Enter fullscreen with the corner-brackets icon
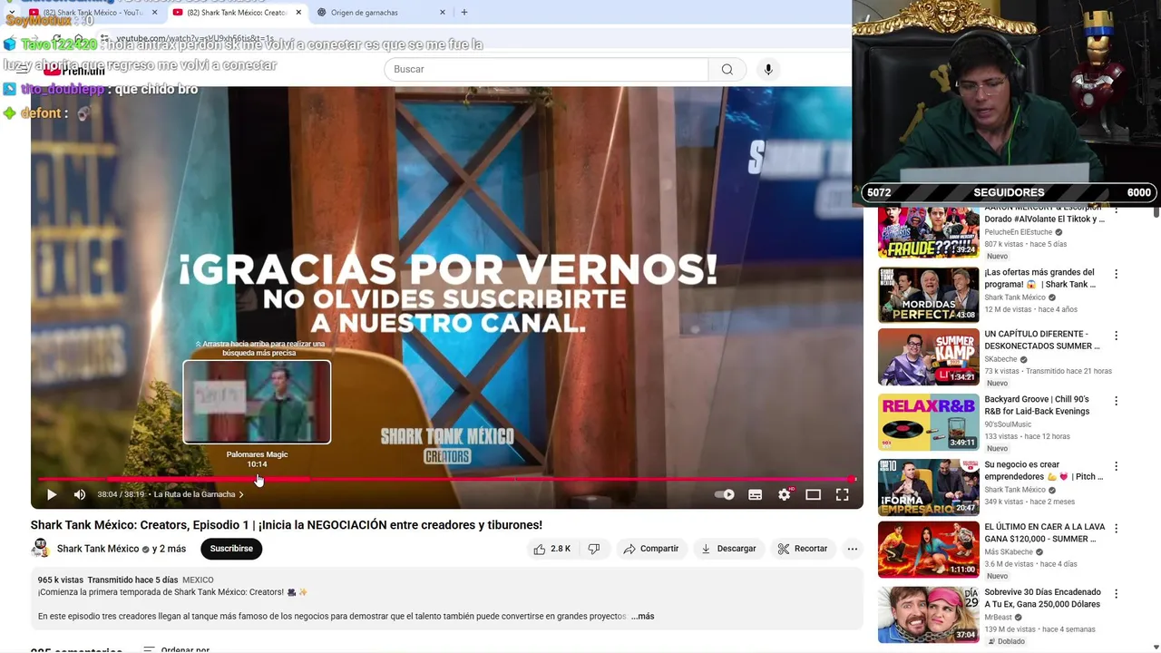Screen dimensions: 1161x653 [843, 494]
